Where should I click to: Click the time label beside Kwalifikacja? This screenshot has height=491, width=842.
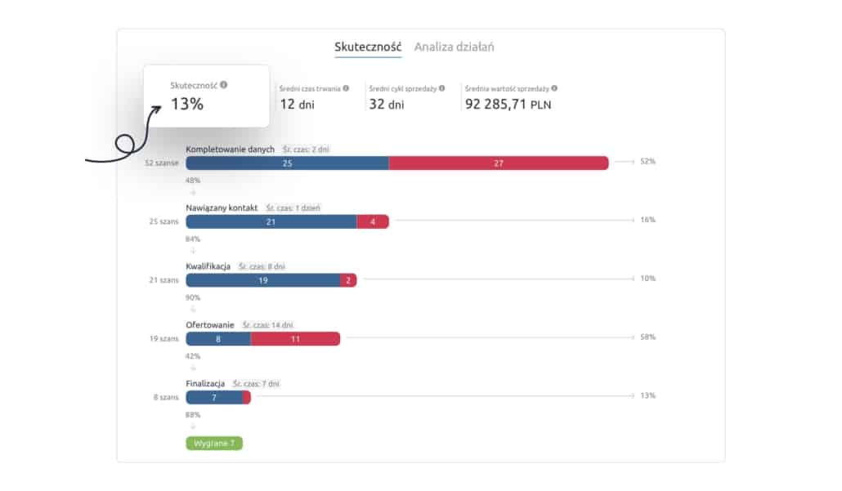[x=262, y=266]
